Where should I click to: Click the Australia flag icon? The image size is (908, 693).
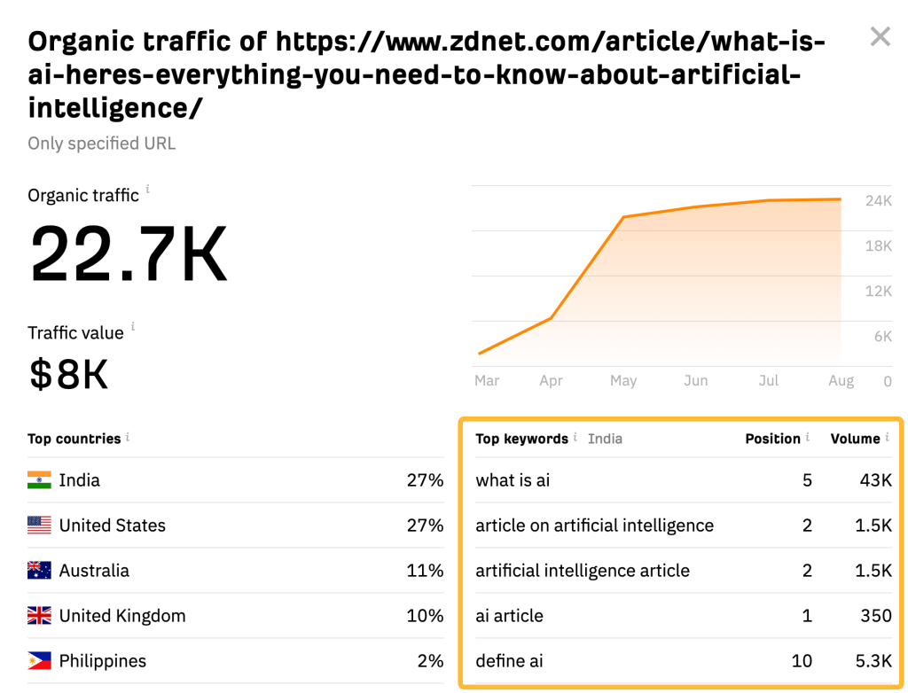(38, 570)
